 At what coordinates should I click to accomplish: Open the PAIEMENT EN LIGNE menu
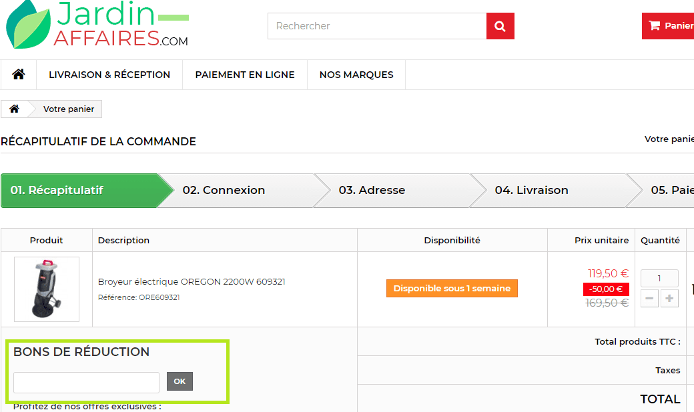pyautogui.click(x=244, y=74)
